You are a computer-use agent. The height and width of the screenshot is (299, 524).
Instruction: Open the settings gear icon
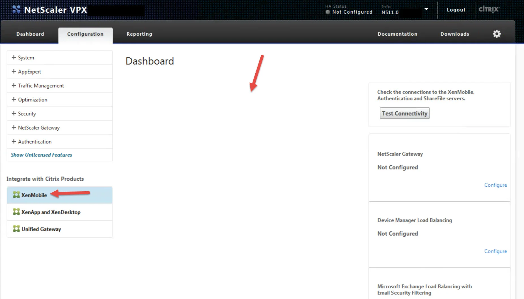pos(497,34)
